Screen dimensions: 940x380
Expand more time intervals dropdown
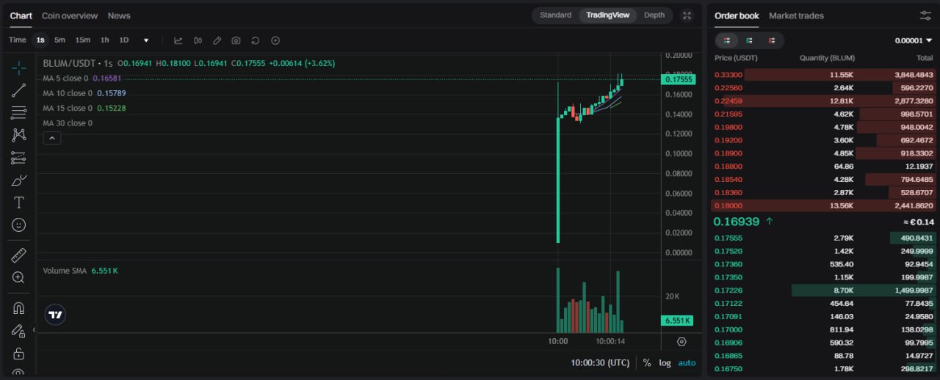click(x=146, y=40)
